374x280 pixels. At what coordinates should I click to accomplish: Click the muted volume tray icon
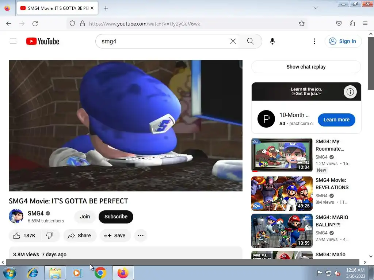coord(337,273)
